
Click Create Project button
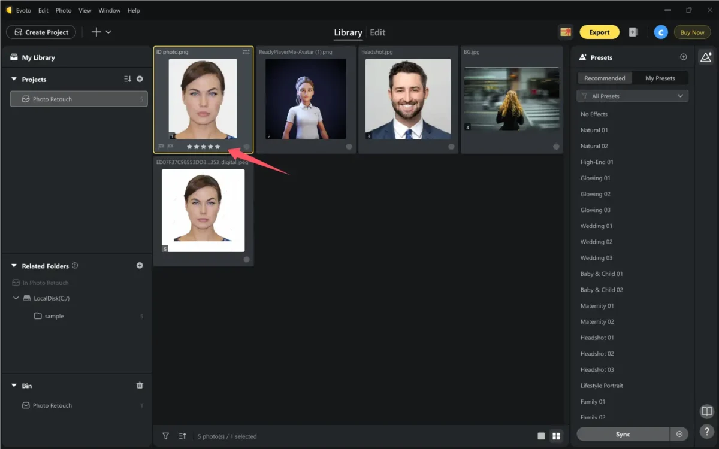pyautogui.click(x=41, y=32)
